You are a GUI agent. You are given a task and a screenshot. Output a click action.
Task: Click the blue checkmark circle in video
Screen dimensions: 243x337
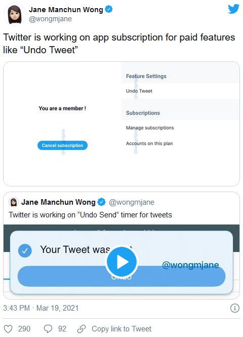click(x=25, y=250)
